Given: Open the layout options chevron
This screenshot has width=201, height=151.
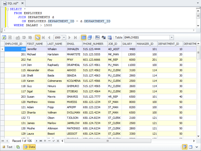Looking at the screenshot, I should 197,147.
